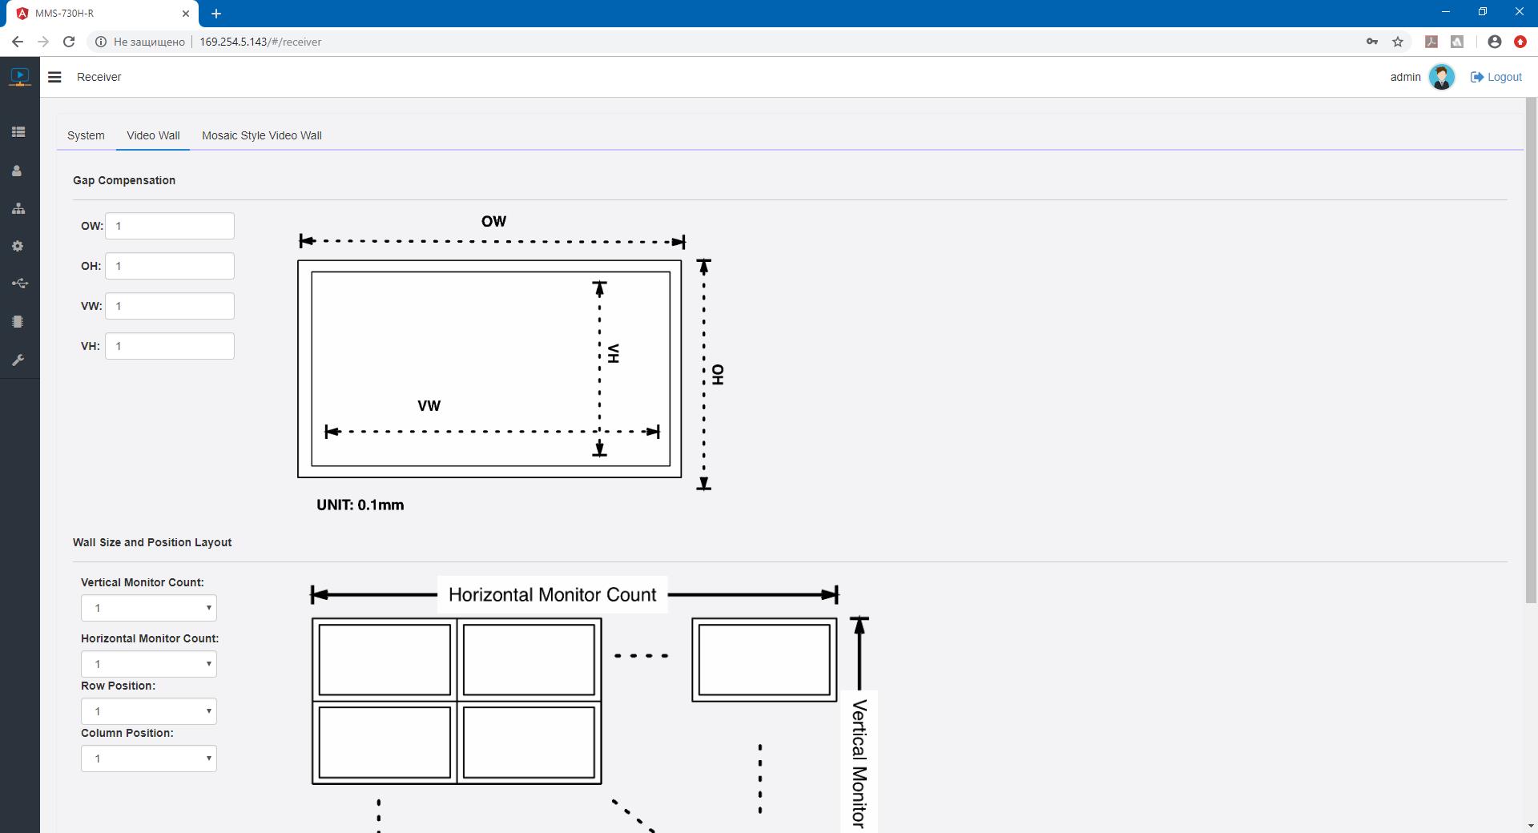Screen dimensions: 1538x833
Task: Click the list-view icon in the sidebar
Action: [x=18, y=132]
